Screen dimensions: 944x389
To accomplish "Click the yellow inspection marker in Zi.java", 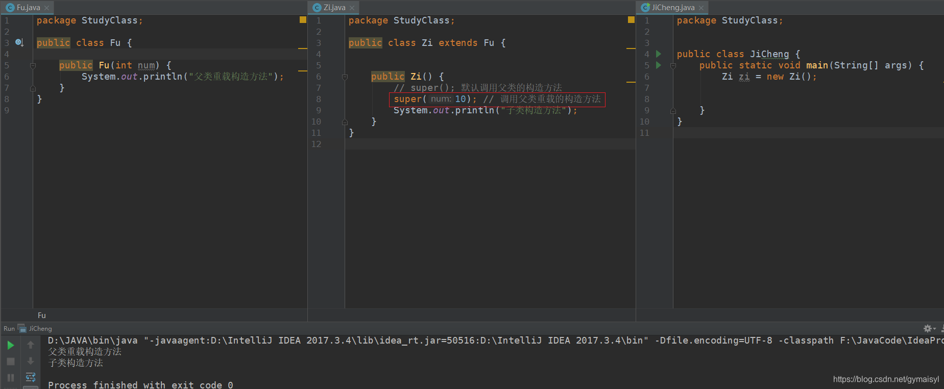I will tap(631, 19).
